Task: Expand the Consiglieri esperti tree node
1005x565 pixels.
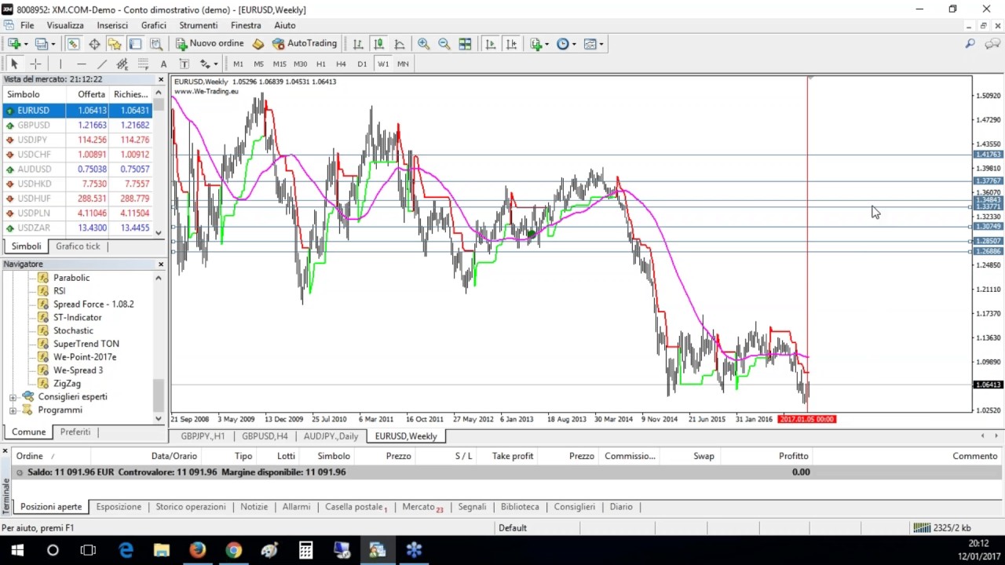Action: tap(13, 397)
